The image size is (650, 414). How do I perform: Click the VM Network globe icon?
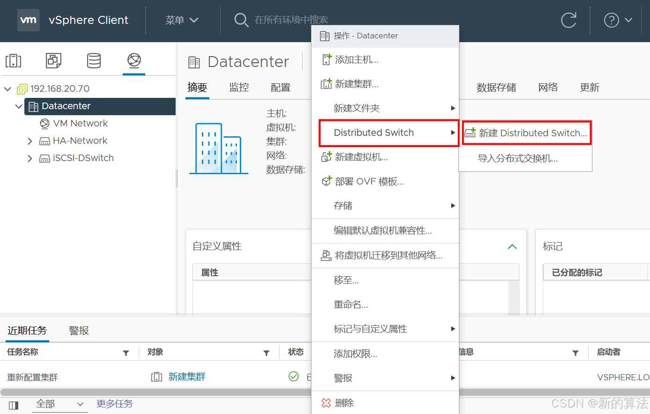coord(44,124)
